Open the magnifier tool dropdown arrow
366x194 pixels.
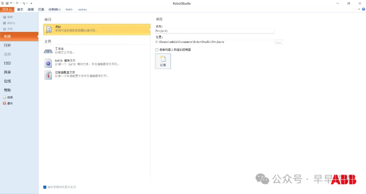pyautogui.click(x=27, y=3)
